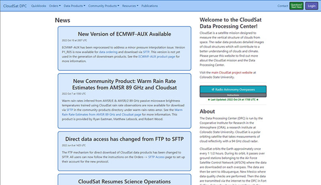Image resolution: width=321 pixels, height=185 pixels.
Task: Expand the Data Products dropdown menu
Action: point(74,6)
